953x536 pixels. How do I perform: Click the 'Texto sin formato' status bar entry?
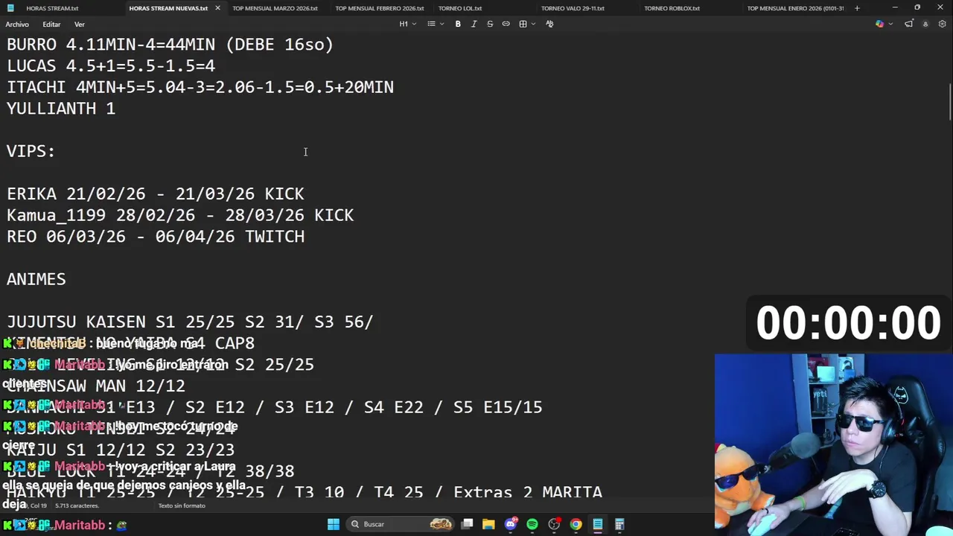tap(182, 505)
